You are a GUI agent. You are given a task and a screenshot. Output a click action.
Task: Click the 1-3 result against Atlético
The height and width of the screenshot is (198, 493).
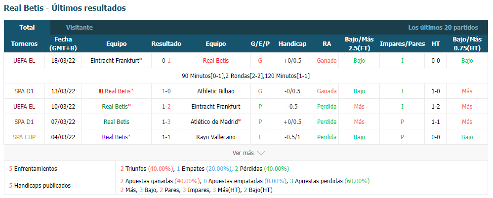point(166,121)
